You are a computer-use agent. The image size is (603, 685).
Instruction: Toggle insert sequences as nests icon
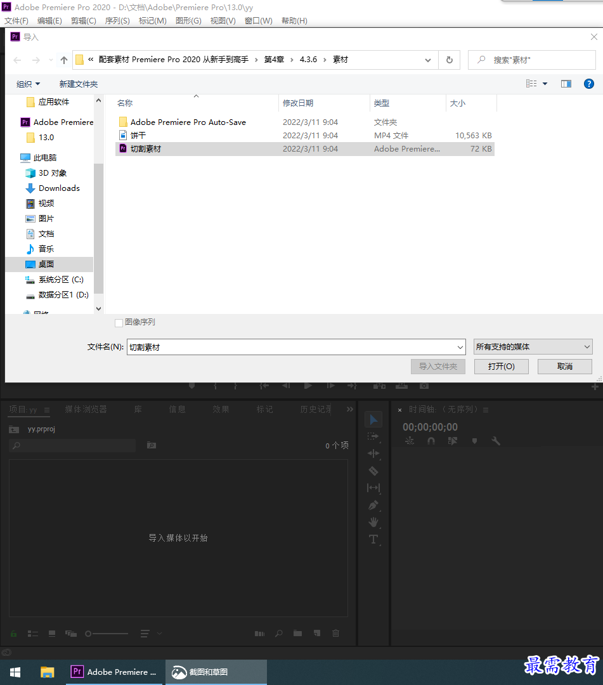410,441
